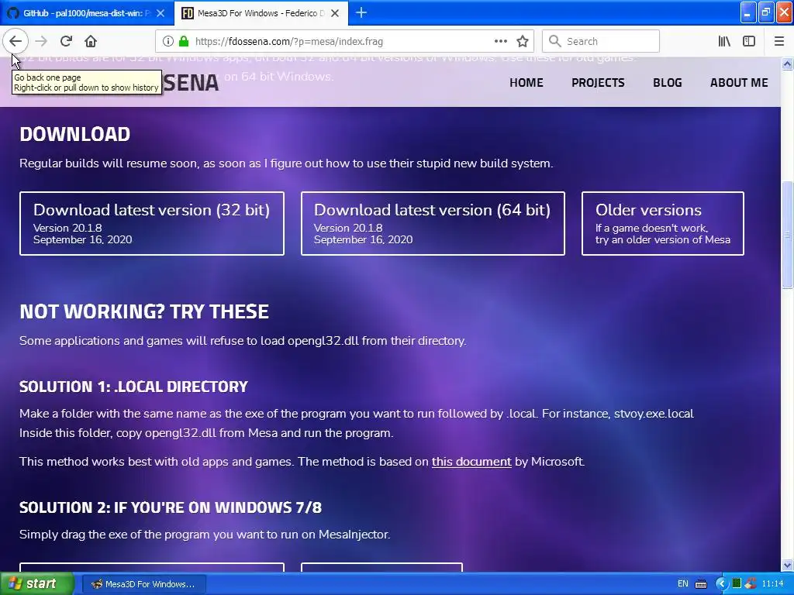Click the page scrollbar up arrow
This screenshot has height=595, width=794.
(x=787, y=64)
